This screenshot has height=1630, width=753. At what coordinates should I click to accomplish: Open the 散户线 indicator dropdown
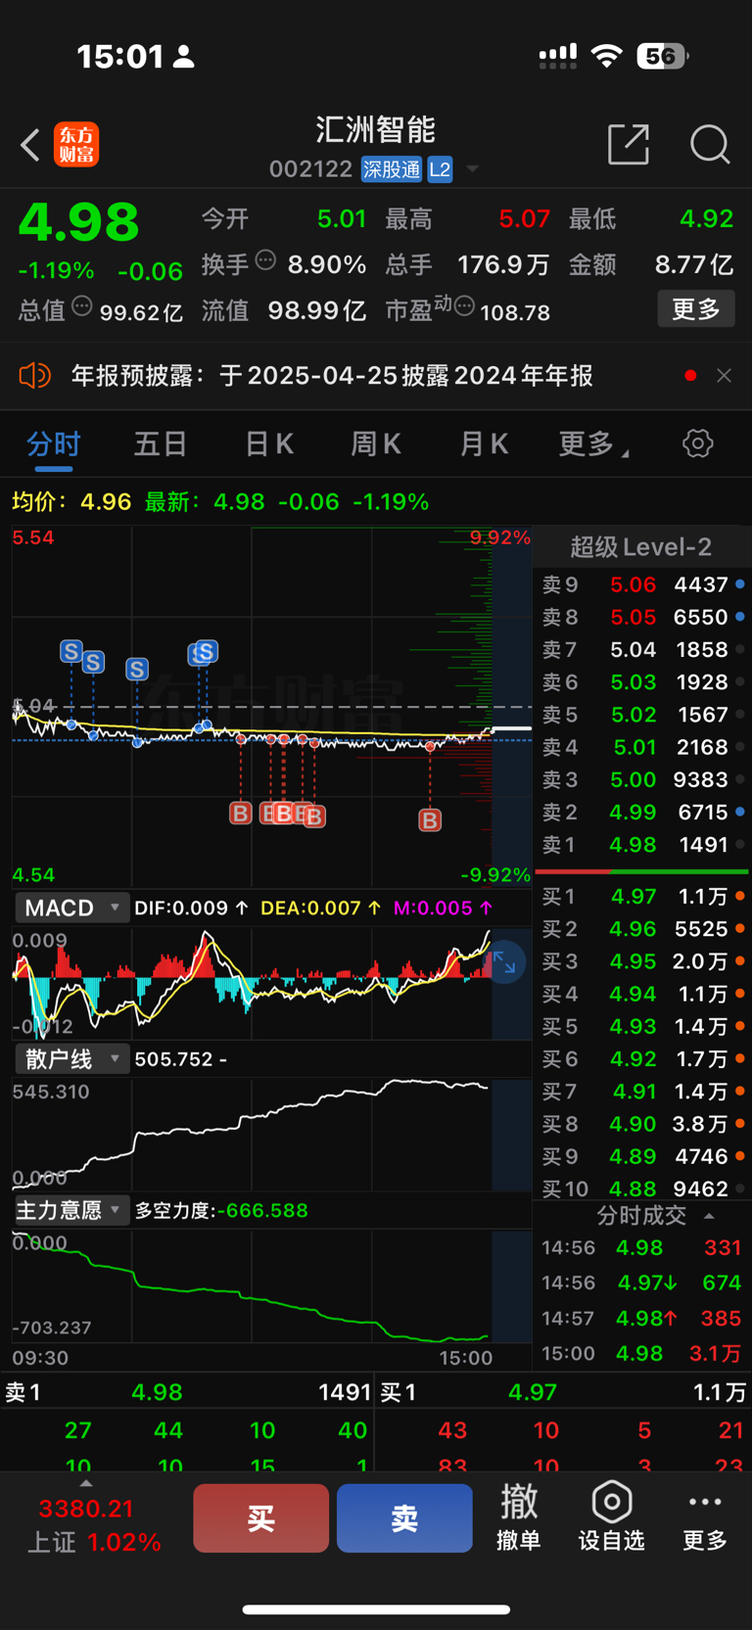71,1059
